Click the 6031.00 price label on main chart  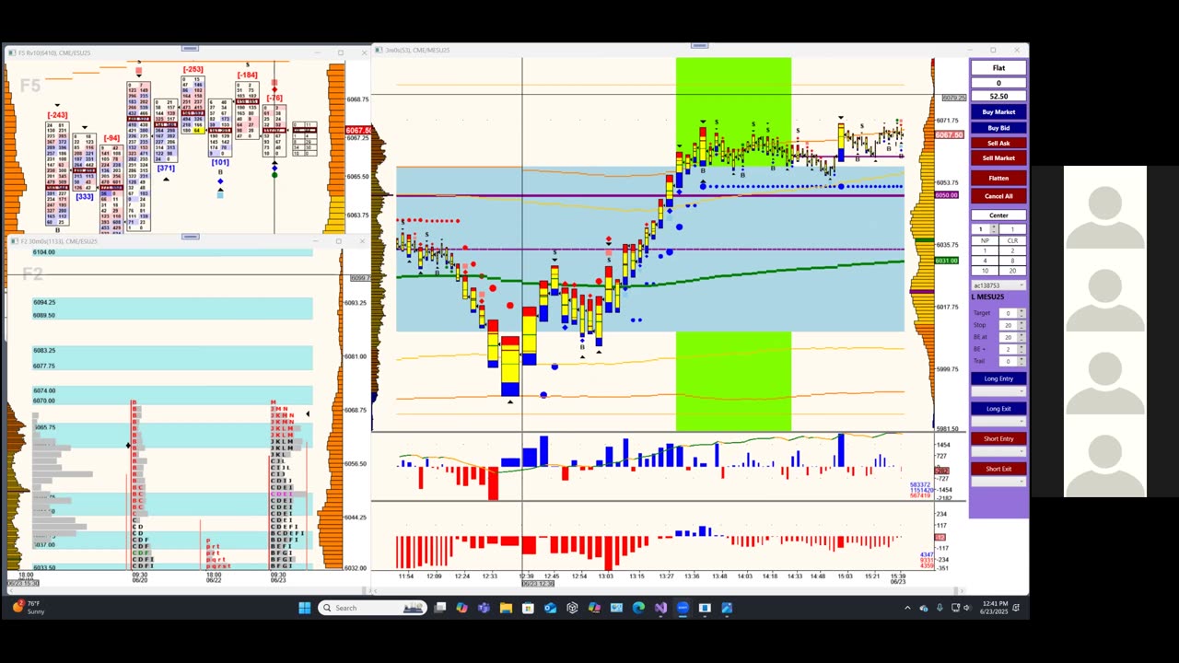coord(947,261)
